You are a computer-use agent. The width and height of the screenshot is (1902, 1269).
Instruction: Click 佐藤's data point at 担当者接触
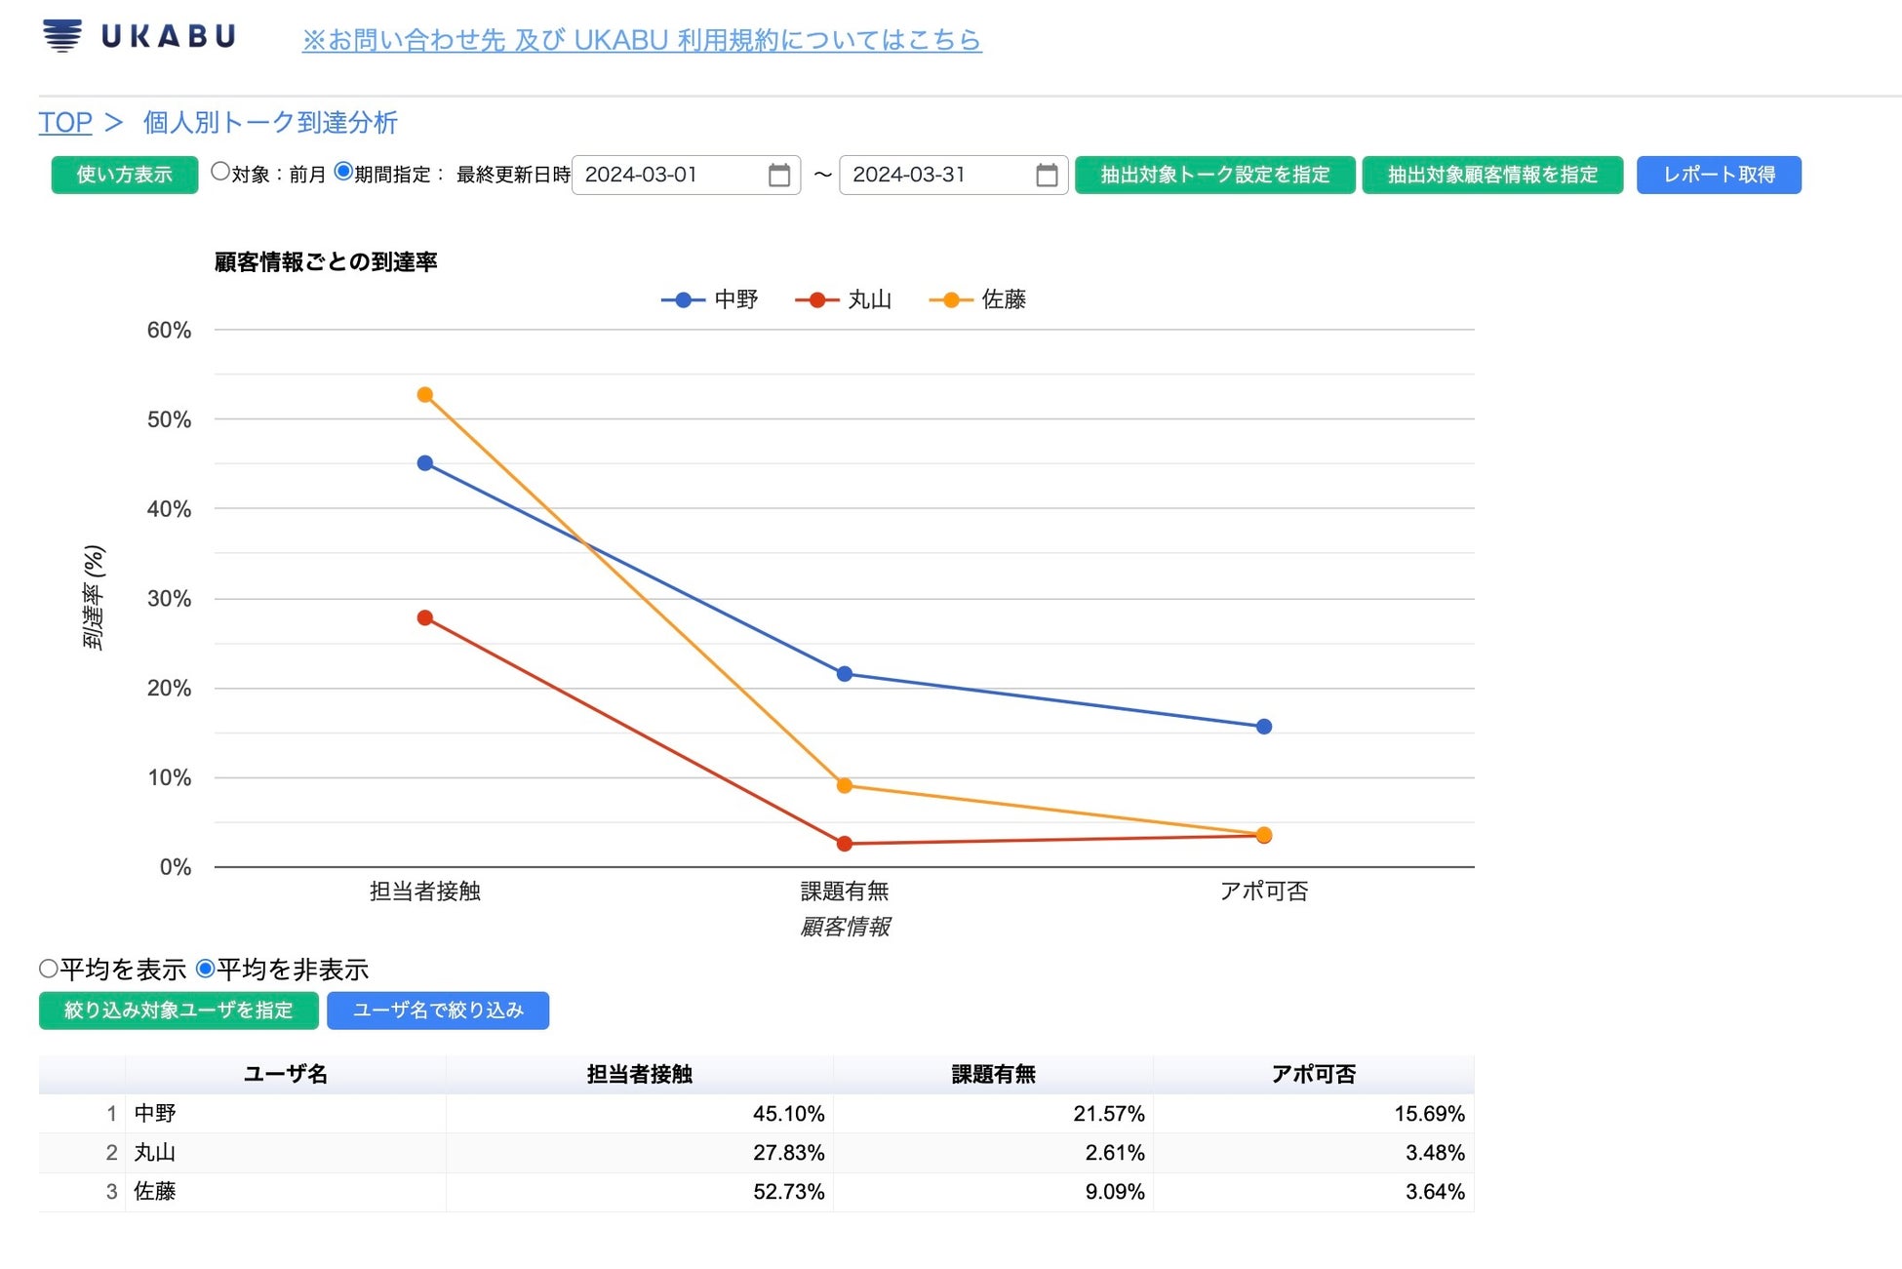click(425, 395)
